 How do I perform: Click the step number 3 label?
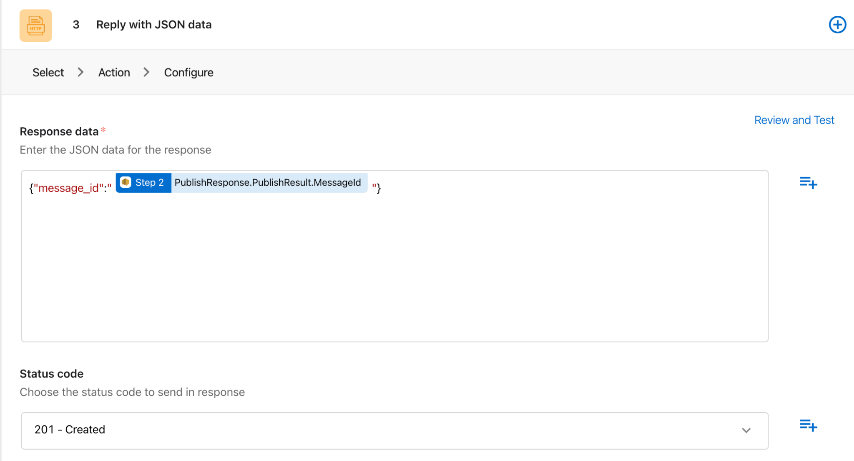76,25
